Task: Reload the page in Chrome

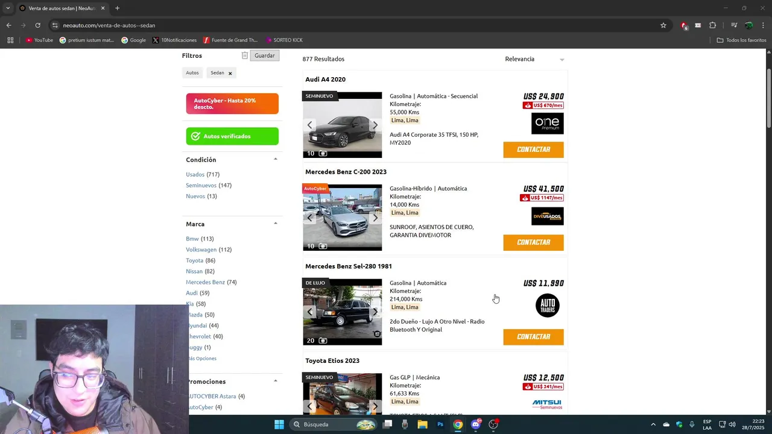Action: click(x=37, y=25)
